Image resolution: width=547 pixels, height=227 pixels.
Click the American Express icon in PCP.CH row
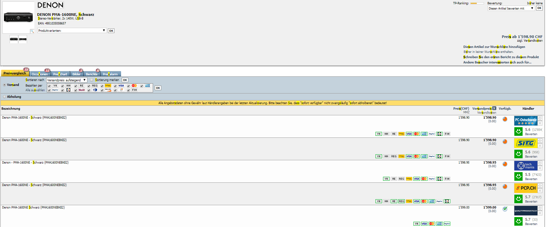coord(432,201)
